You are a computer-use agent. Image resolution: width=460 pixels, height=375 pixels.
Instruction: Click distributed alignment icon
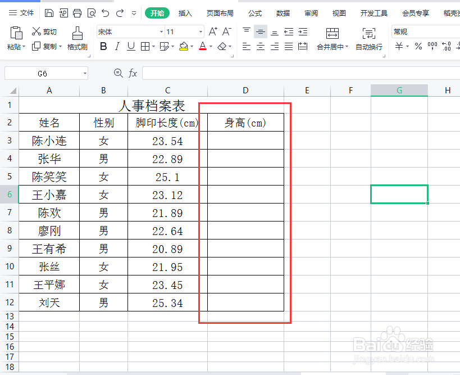[303, 46]
